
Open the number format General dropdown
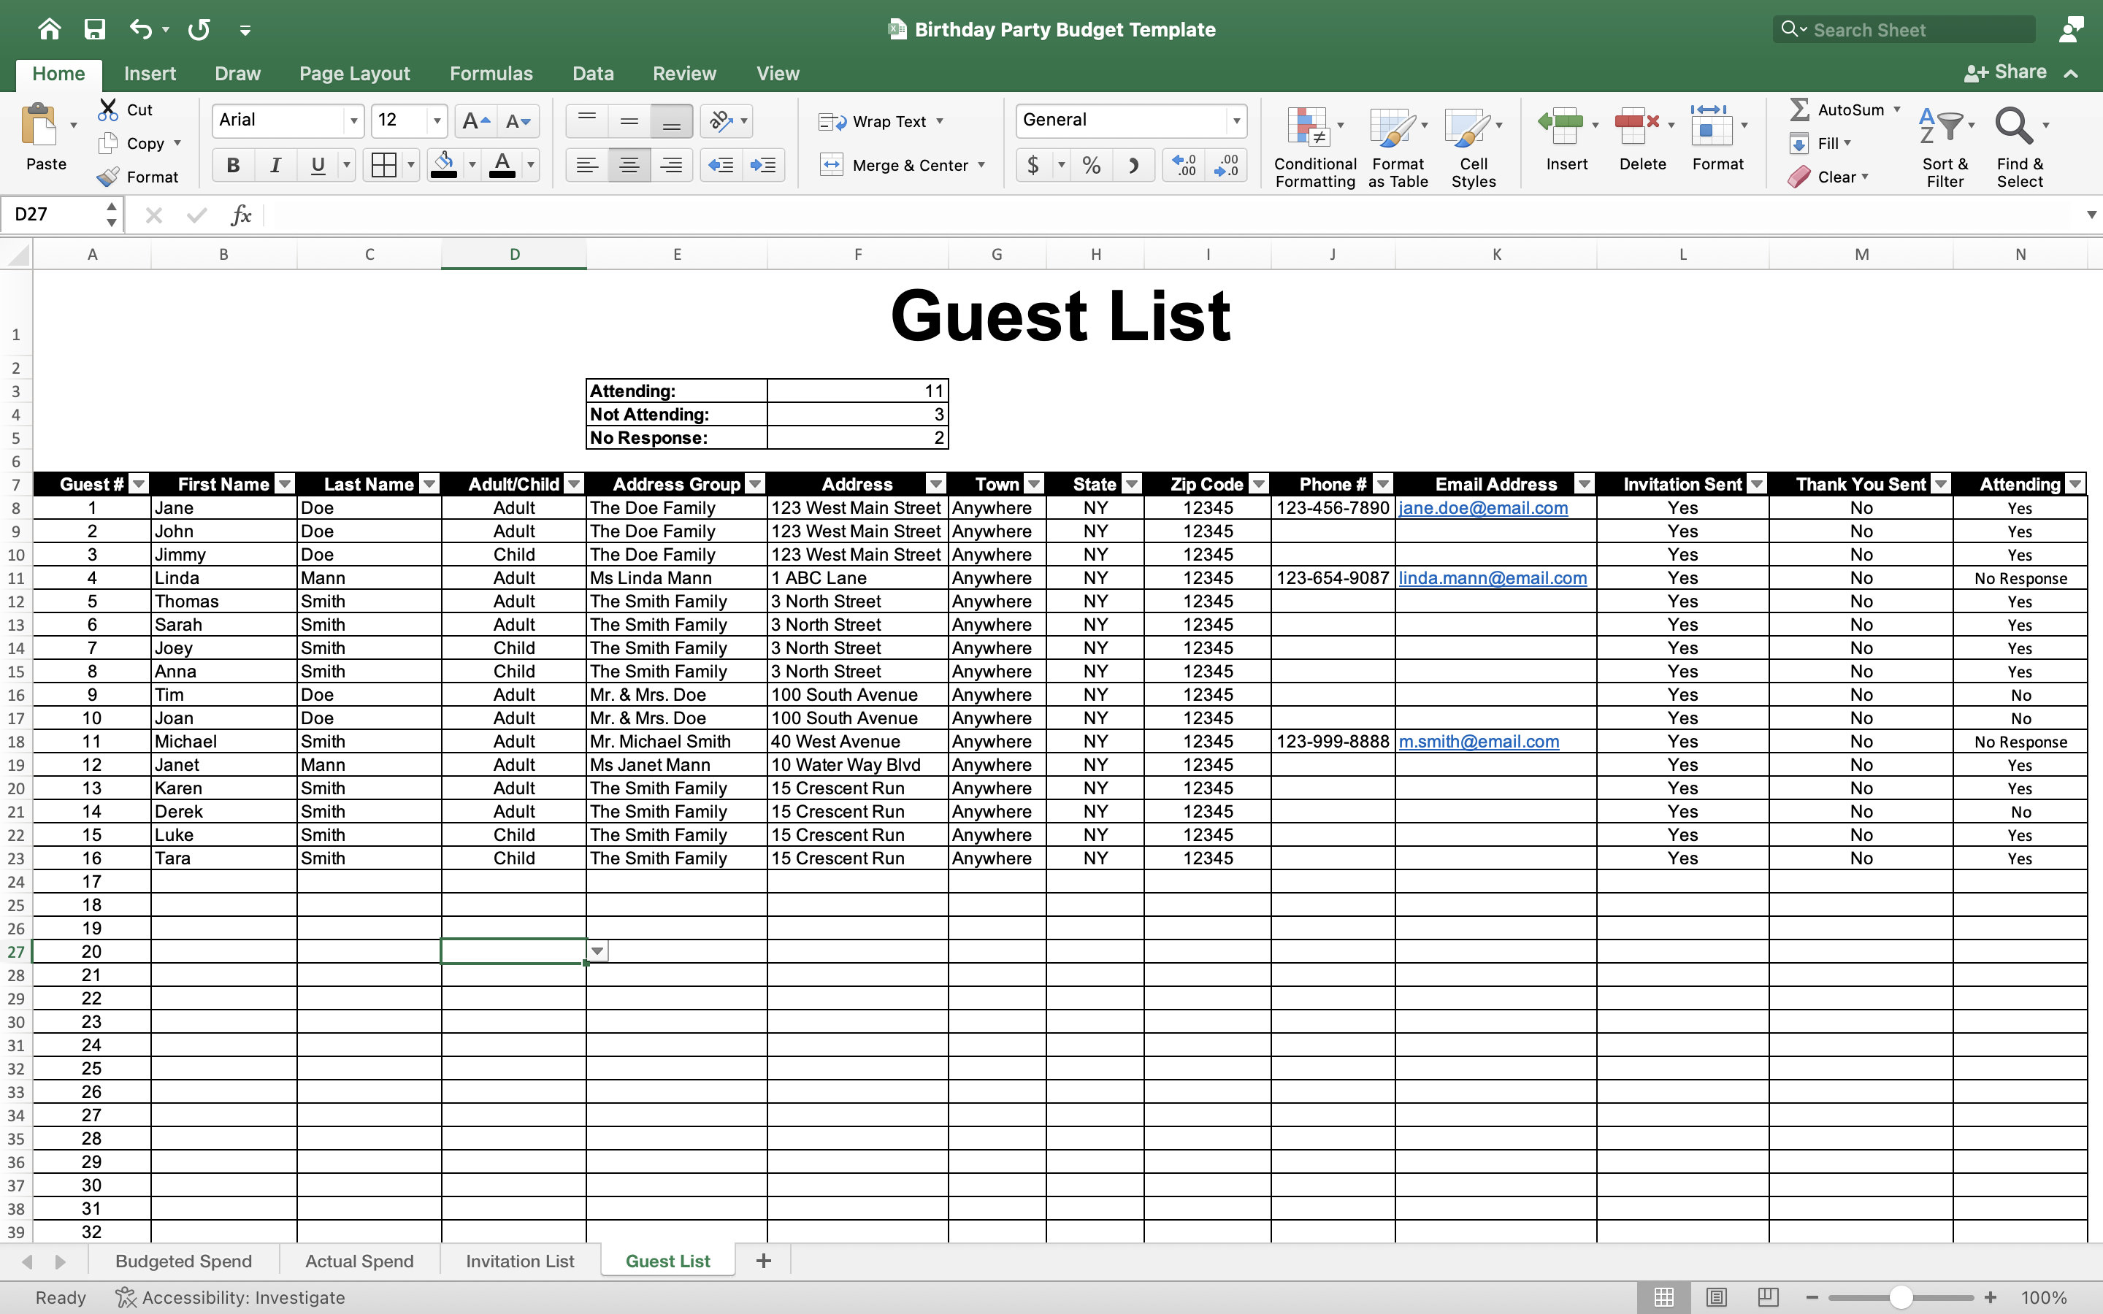tap(1236, 120)
